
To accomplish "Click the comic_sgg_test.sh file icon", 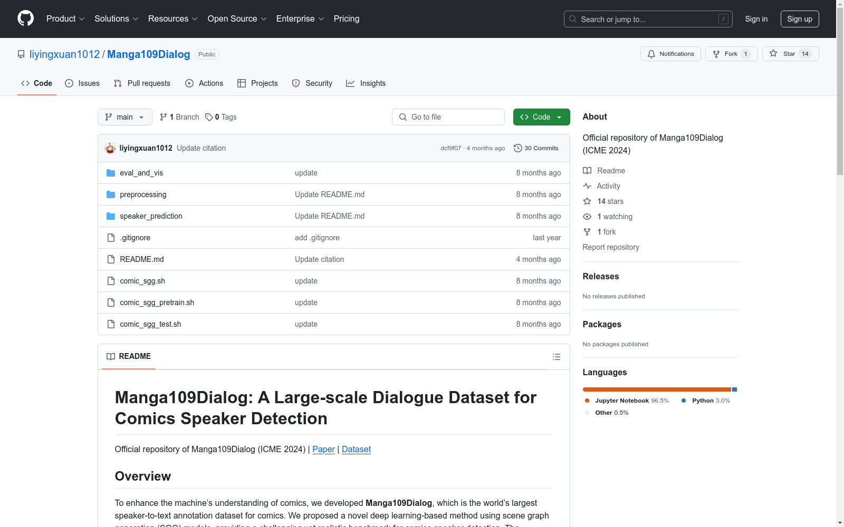I will point(111,324).
